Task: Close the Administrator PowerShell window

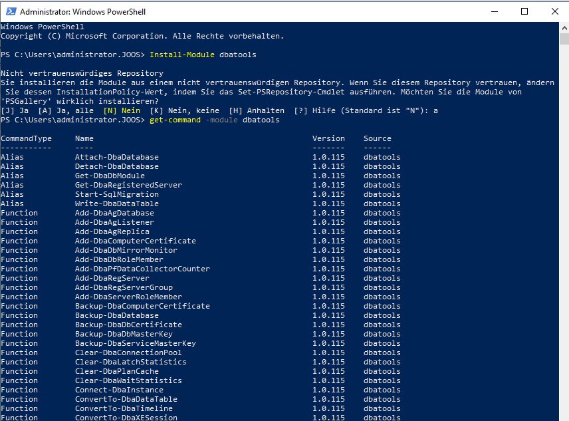Action: click(553, 11)
